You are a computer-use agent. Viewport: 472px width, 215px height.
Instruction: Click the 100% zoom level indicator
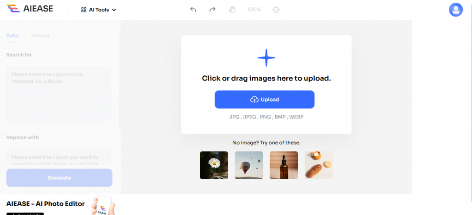(x=254, y=10)
